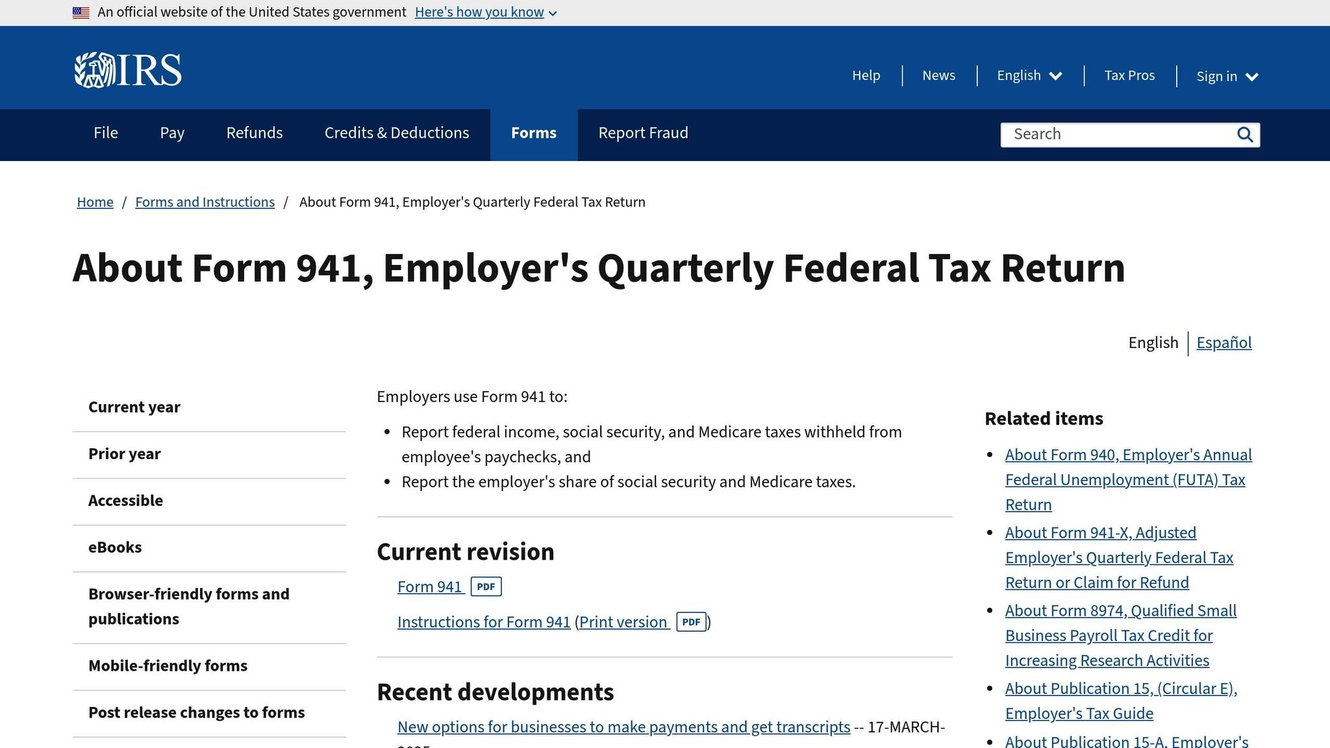Click the PDF badge next to Form 941
This screenshot has height=748, width=1330.
click(x=486, y=586)
